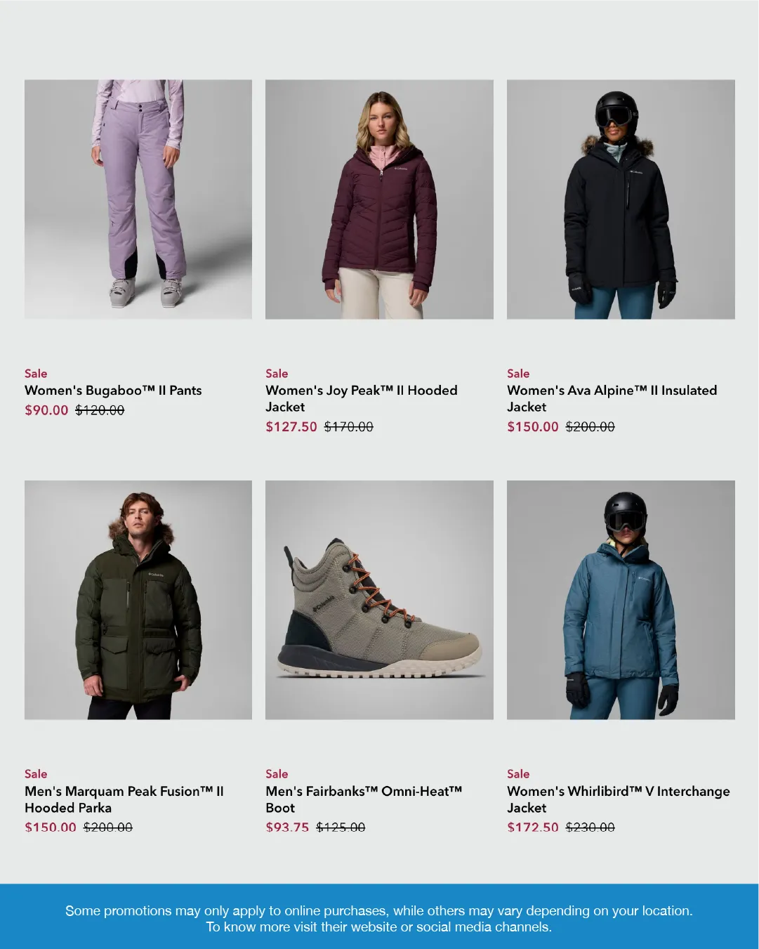The height and width of the screenshot is (949, 759).
Task: Click the blue promotions disclaimer banner
Action: pyautogui.click(x=379, y=917)
